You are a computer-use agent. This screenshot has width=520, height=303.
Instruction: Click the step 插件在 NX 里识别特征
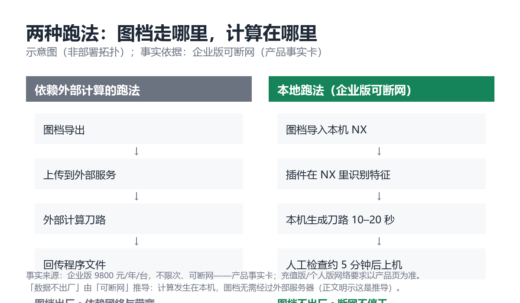click(x=381, y=174)
